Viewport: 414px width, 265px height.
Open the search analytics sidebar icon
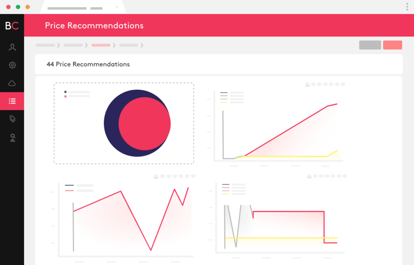(12, 137)
